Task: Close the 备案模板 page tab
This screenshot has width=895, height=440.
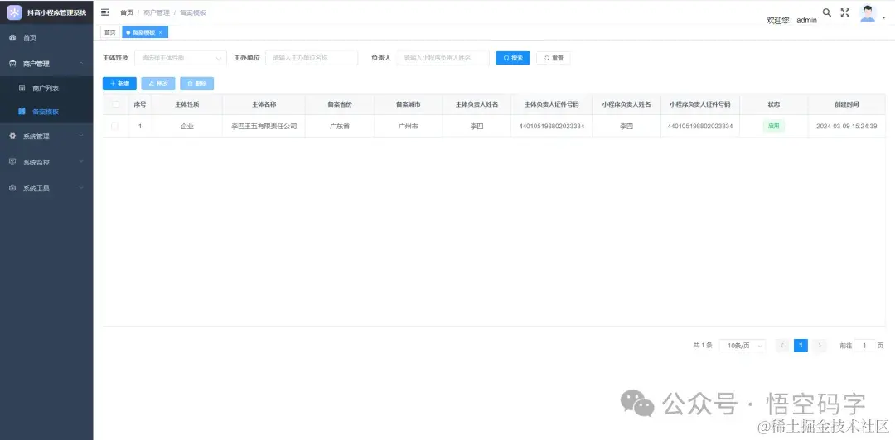Action: [x=161, y=33]
